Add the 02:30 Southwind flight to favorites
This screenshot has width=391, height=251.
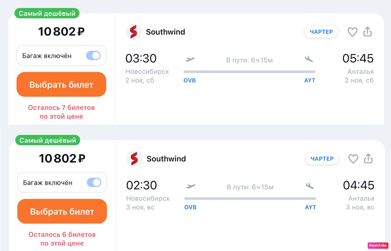pos(353,159)
